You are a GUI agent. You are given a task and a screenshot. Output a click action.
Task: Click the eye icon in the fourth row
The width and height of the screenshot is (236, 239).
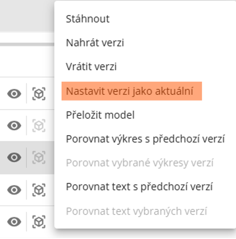(14, 189)
